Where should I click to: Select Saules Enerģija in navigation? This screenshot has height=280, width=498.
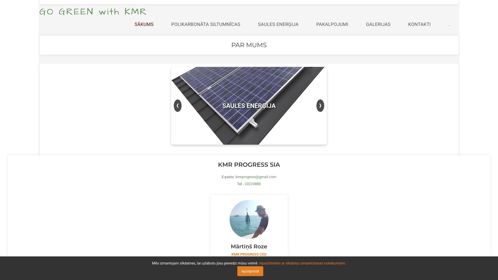[278, 24]
